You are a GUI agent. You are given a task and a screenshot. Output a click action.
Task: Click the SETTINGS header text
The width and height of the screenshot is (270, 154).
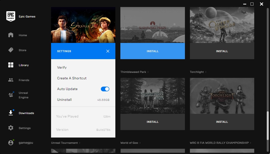click(x=64, y=51)
